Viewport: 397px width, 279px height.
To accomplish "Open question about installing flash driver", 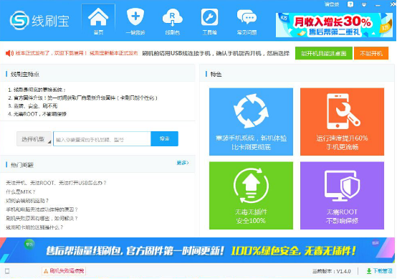I will tap(27, 201).
